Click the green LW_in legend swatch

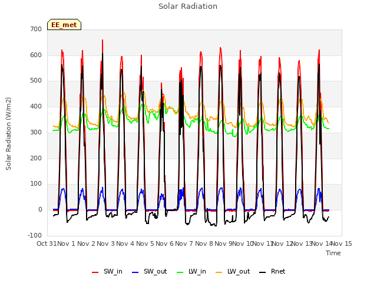pos(180,272)
